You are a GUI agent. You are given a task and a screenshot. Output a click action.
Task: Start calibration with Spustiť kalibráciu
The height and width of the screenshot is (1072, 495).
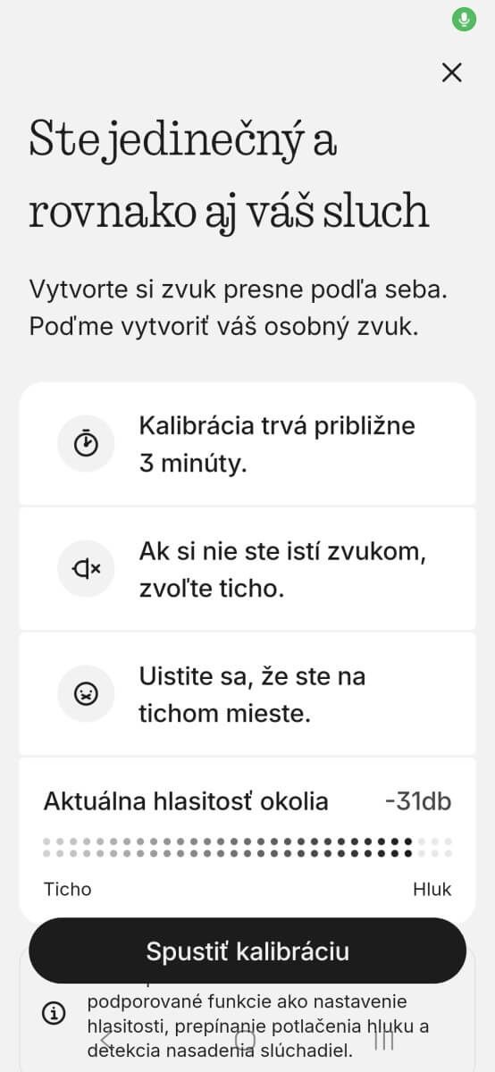tap(247, 951)
